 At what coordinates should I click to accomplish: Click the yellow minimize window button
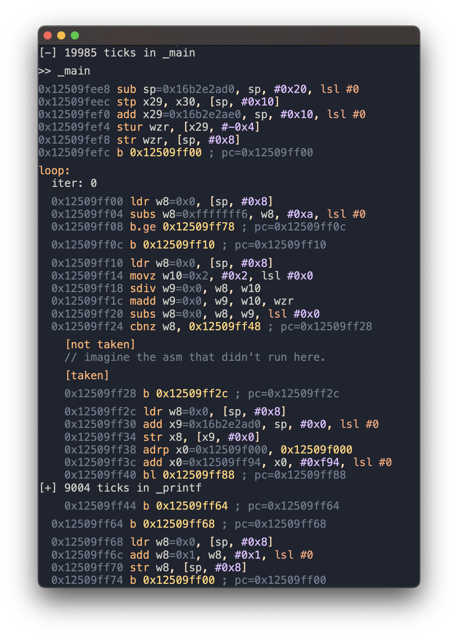(x=61, y=35)
